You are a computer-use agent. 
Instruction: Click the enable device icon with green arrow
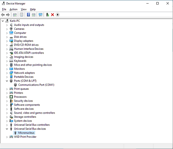(48, 15)
